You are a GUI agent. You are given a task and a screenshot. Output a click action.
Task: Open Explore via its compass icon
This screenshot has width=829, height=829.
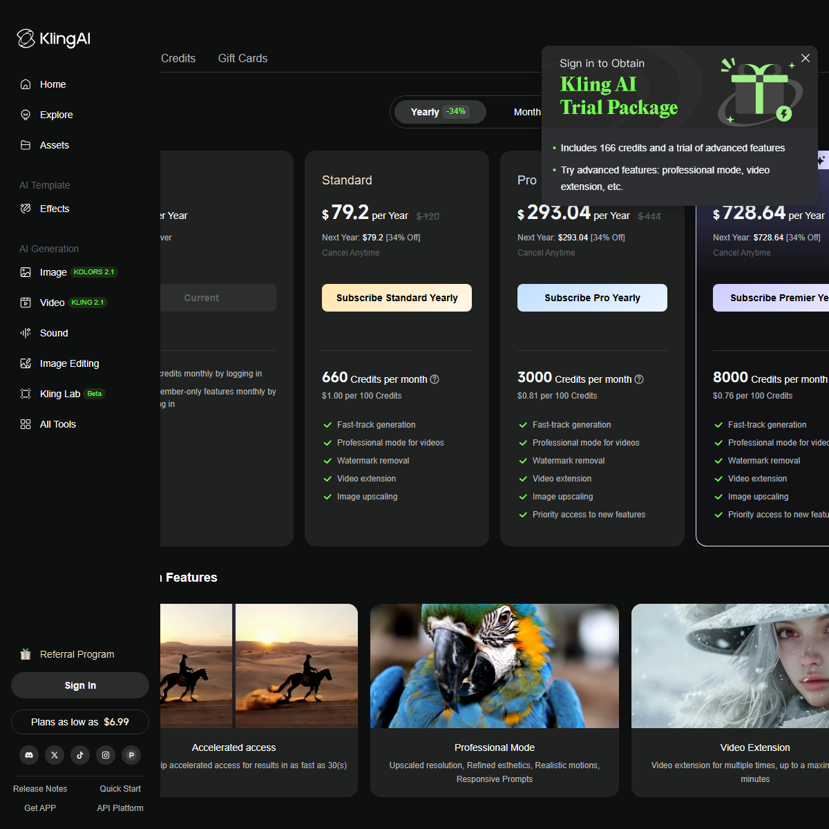pyautogui.click(x=26, y=115)
